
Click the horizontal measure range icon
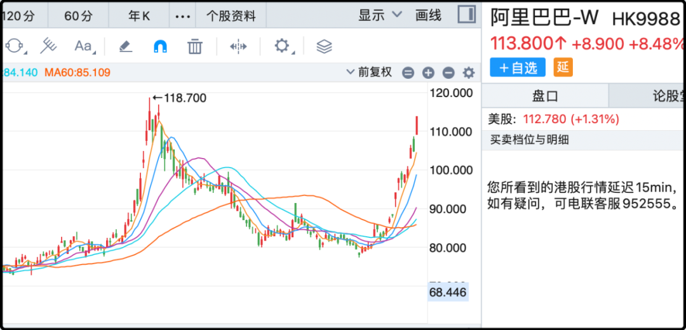pyautogui.click(x=238, y=46)
